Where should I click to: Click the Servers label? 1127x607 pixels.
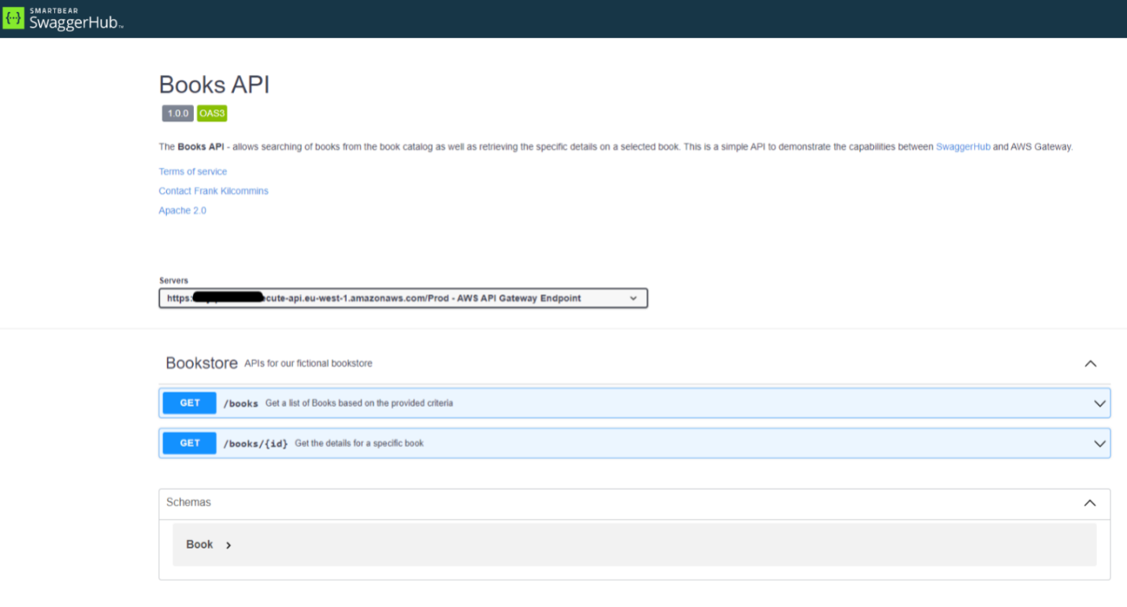pyautogui.click(x=173, y=281)
